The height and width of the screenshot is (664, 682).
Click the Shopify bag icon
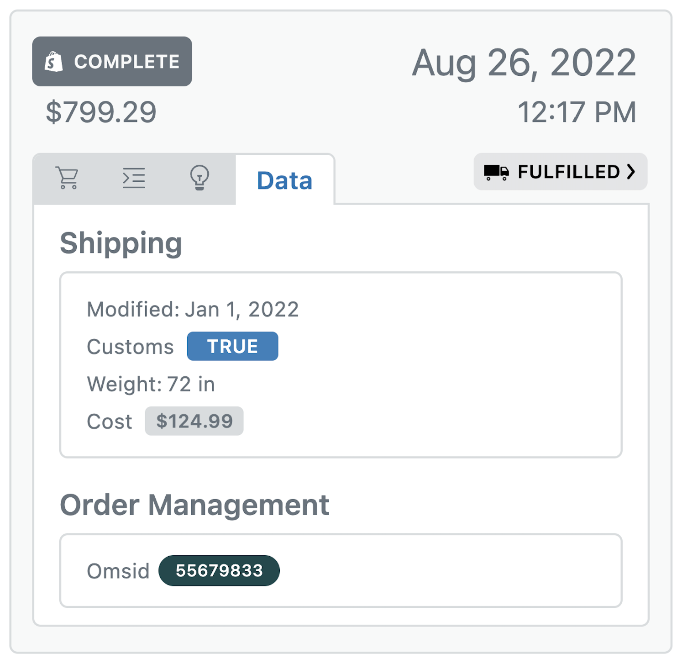coord(54,62)
